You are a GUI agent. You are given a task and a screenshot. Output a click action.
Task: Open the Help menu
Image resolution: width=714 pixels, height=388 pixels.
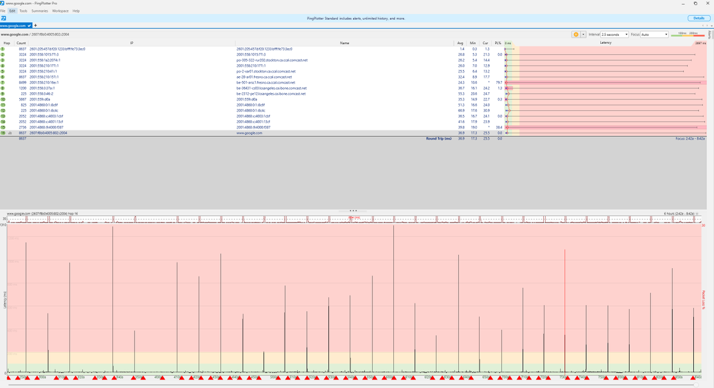pyautogui.click(x=76, y=11)
